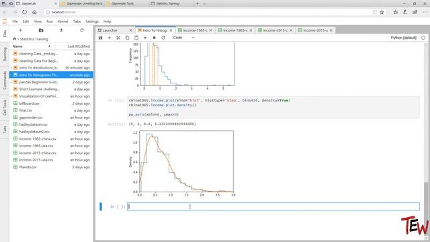Open the Statistics Training breadcrumb folder
This screenshot has height=242, width=430.
(34, 39)
